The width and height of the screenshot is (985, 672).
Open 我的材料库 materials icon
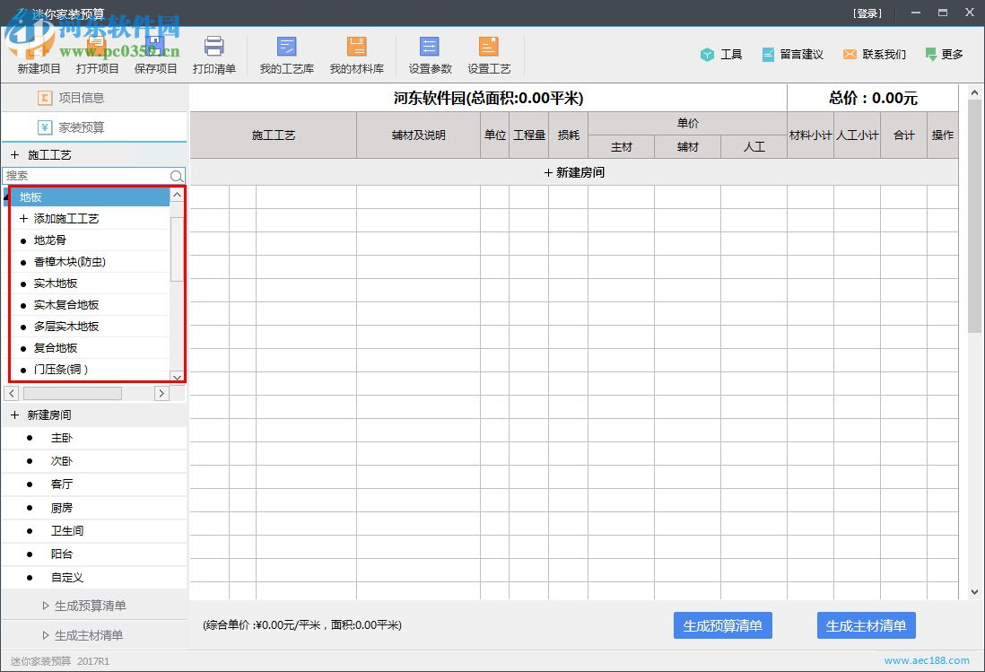click(x=356, y=54)
